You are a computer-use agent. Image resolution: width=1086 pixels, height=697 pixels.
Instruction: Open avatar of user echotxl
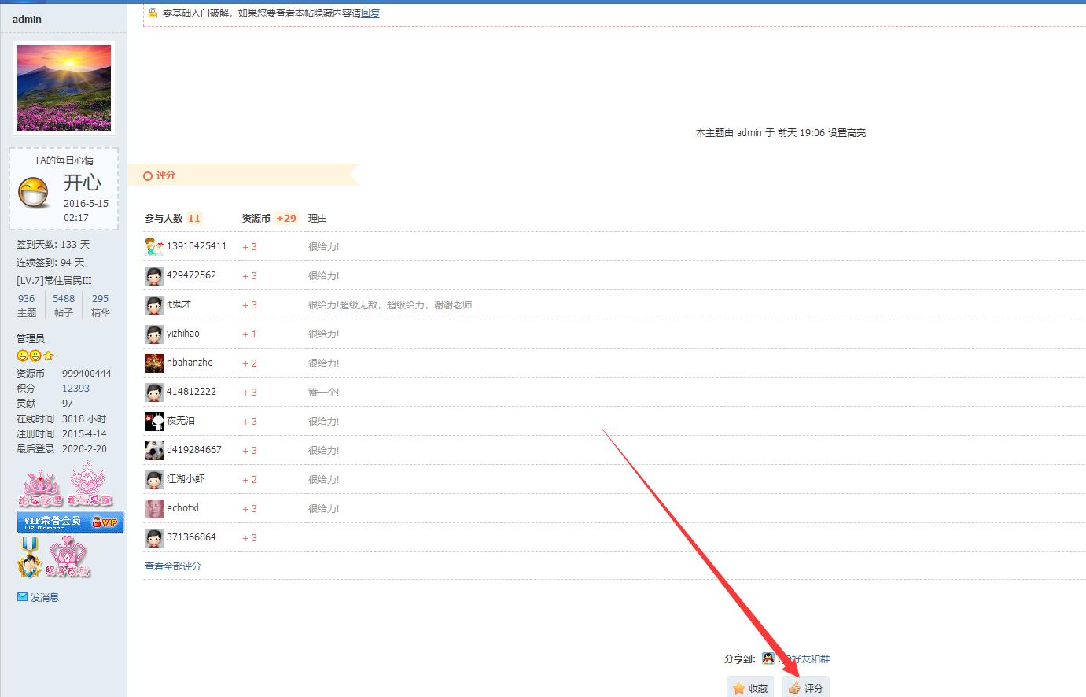point(154,508)
